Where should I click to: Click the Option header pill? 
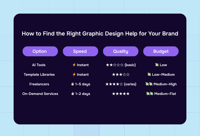pyautogui.click(x=40, y=51)
